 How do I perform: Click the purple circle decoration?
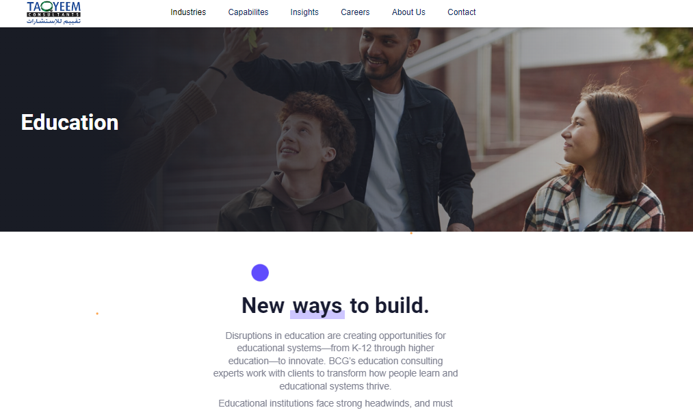260,273
